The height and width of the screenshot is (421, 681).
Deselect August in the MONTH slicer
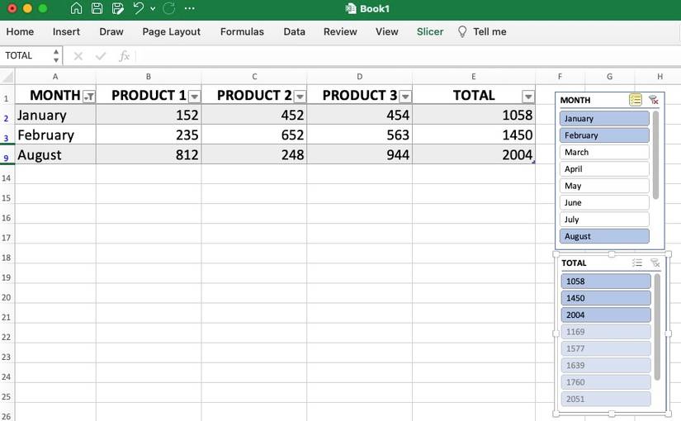coord(604,236)
